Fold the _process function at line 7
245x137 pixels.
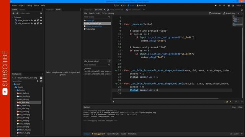click(x=122, y=24)
